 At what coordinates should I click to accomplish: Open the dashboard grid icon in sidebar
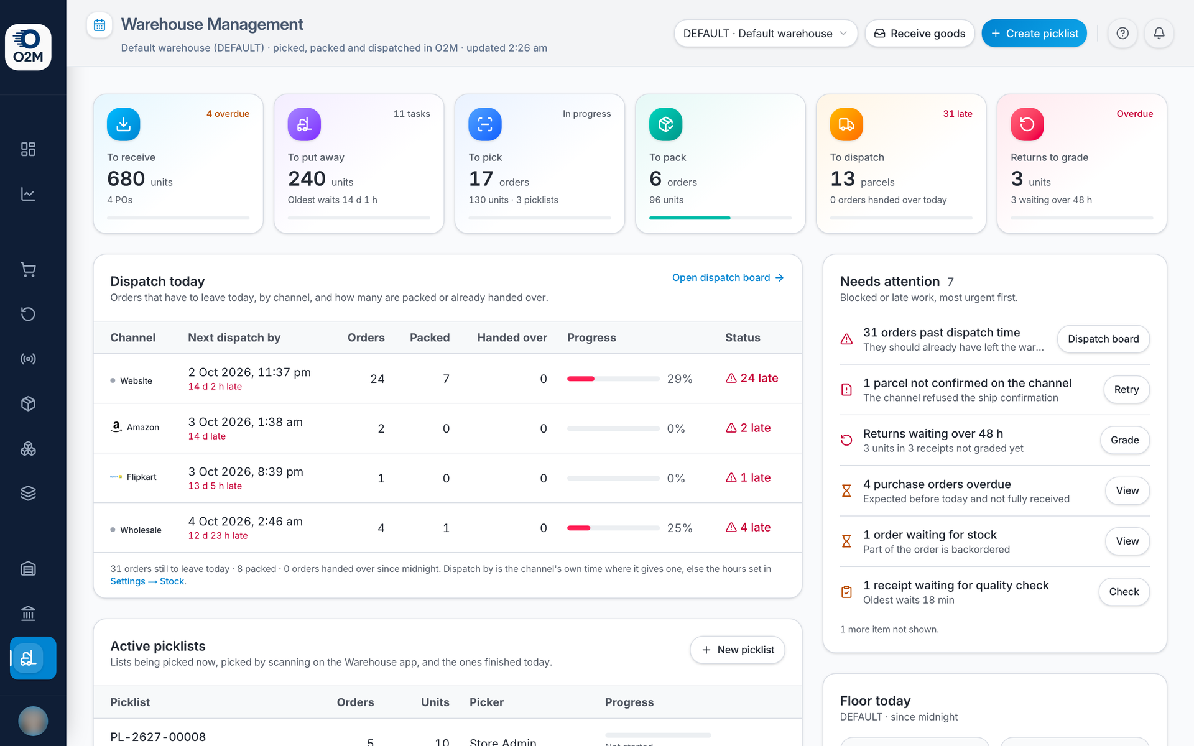(28, 149)
